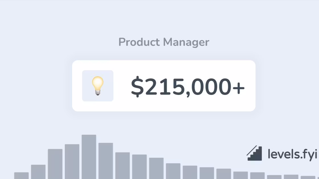Image resolution: width=319 pixels, height=179 pixels.
Task: Choose the fourteenth histogram bar from left
Action: [x=240, y=175]
